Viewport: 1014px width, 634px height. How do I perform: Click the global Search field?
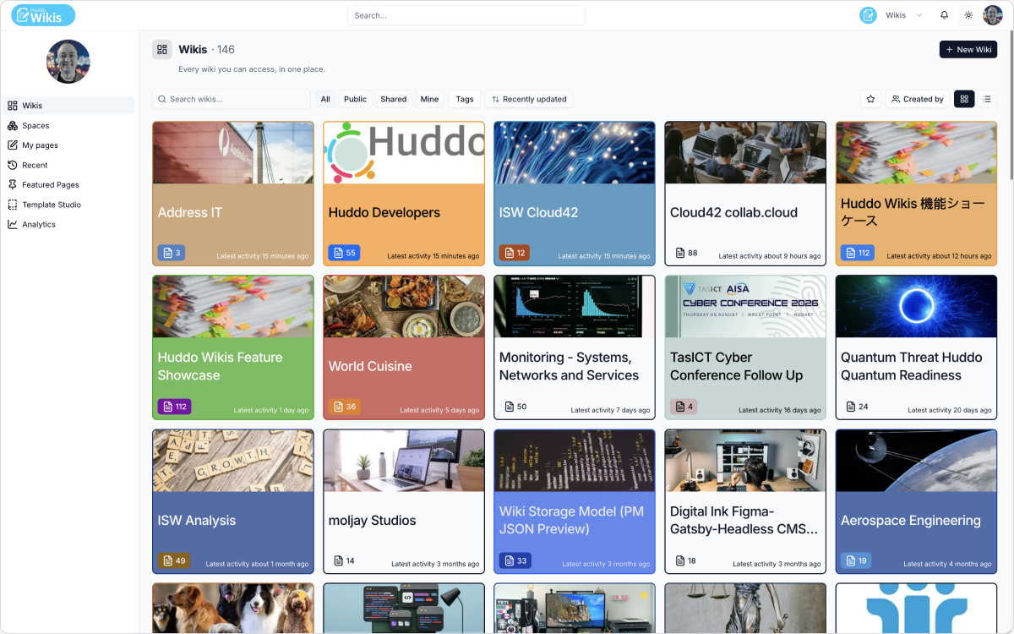[x=466, y=15]
